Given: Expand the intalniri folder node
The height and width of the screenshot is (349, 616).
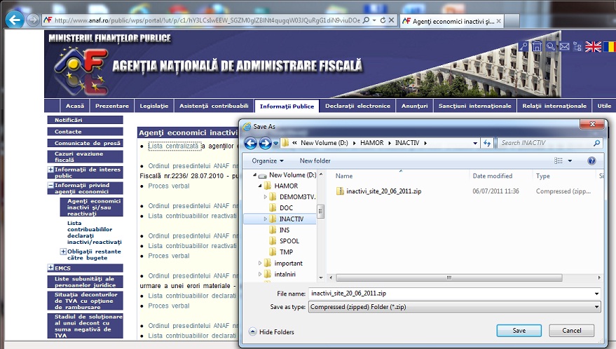Looking at the screenshot, I should [260, 274].
